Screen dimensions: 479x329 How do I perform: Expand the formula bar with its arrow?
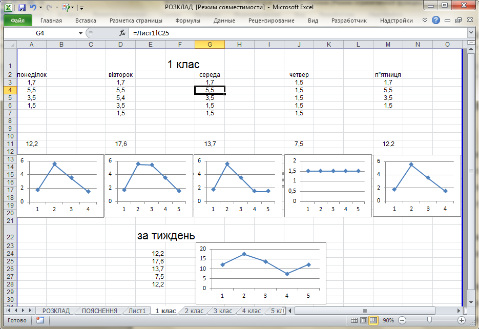(x=471, y=33)
